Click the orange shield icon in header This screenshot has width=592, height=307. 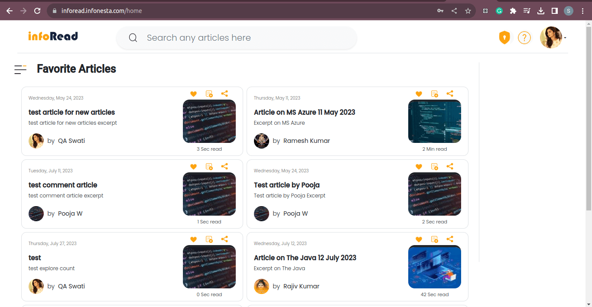click(x=504, y=38)
